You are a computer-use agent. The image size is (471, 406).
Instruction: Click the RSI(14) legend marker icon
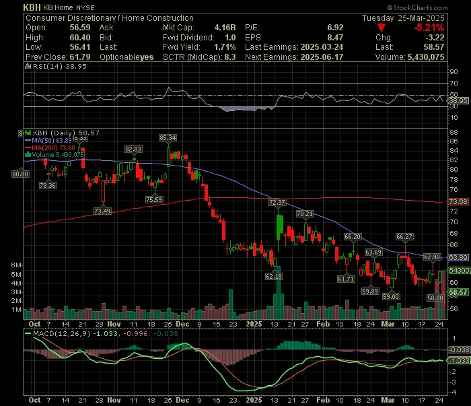(x=28, y=66)
